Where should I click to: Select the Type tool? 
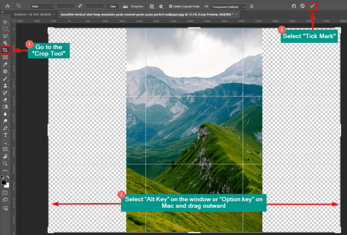click(x=5, y=134)
